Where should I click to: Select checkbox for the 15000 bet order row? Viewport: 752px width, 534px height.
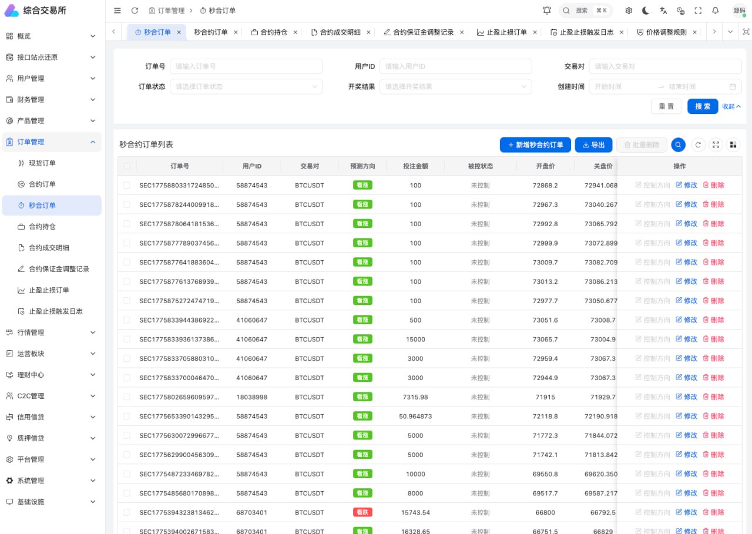pyautogui.click(x=127, y=340)
